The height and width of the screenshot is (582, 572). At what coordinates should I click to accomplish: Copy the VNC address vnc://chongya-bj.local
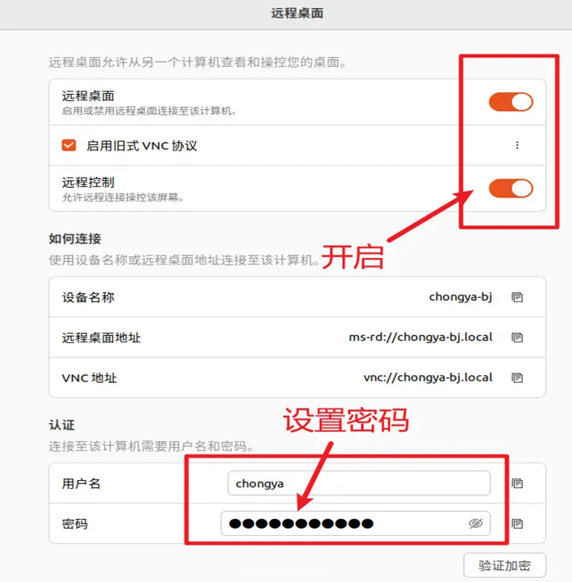[517, 378]
